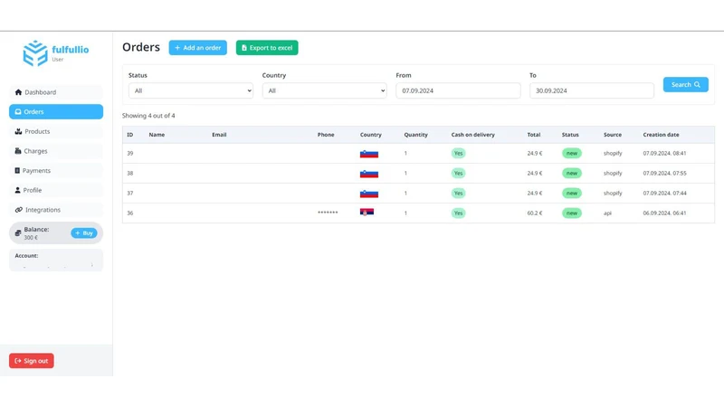Click the Quantity column header
The height and width of the screenshot is (407, 724).
click(416, 135)
